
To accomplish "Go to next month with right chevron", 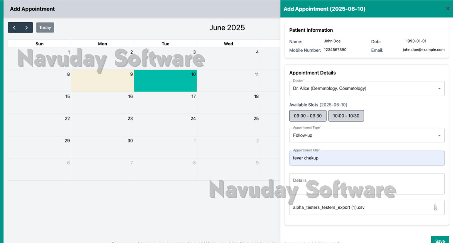I will coord(27,28).
